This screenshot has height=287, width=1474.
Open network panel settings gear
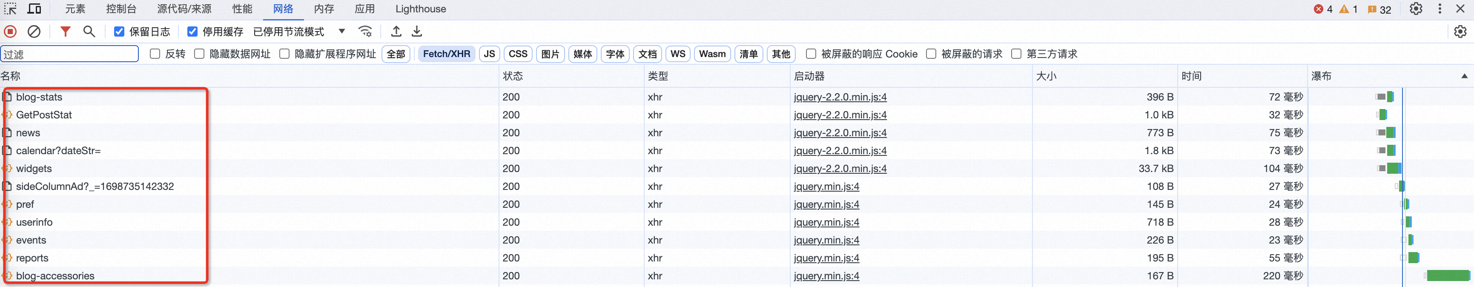point(1460,32)
